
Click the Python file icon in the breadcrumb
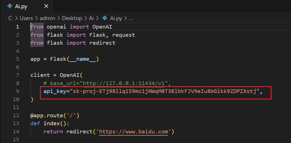pos(105,18)
